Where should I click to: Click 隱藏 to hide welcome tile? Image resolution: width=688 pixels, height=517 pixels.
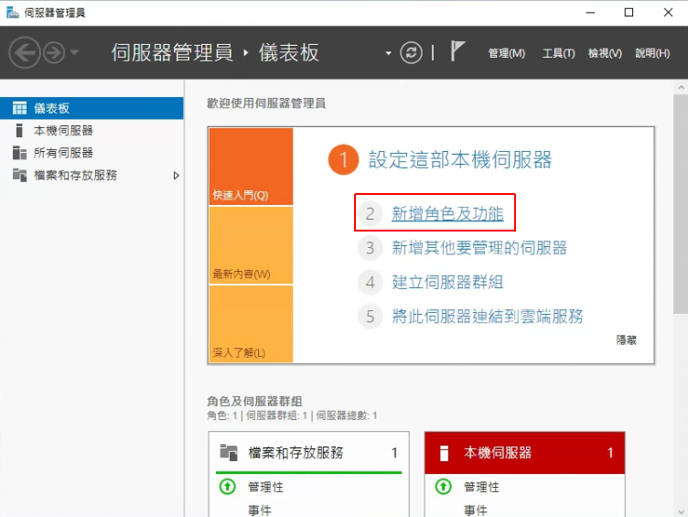(626, 339)
